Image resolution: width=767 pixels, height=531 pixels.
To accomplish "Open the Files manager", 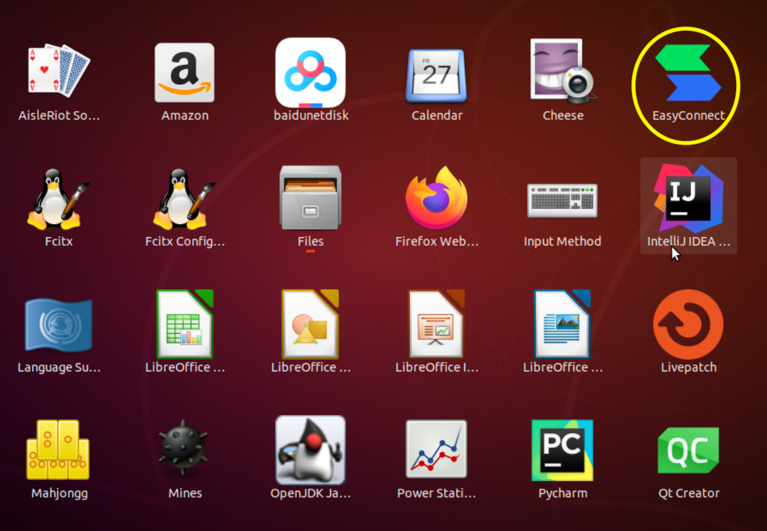I will coord(310,197).
